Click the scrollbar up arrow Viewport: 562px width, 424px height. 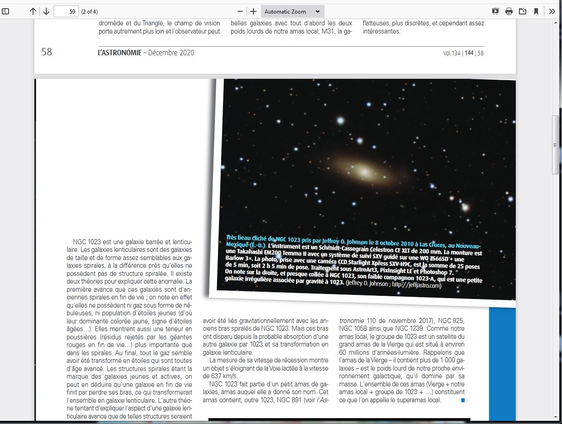[x=555, y=23]
